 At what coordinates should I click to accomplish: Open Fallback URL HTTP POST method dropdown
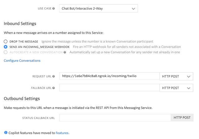point(176,88)
